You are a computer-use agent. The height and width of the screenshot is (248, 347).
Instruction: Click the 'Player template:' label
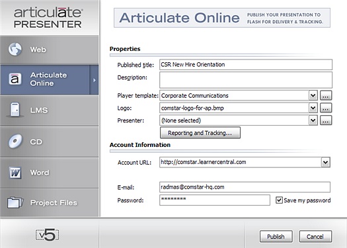137,96
